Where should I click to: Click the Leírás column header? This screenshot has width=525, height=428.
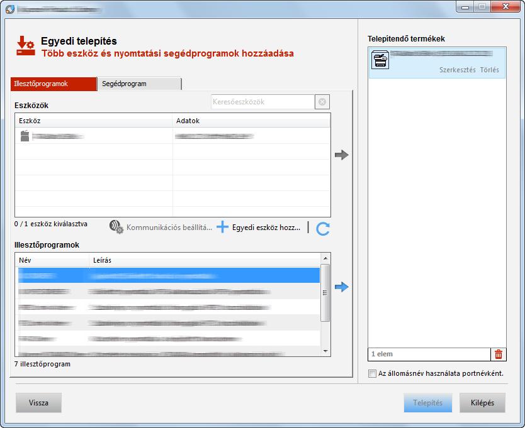pyautogui.click(x=205, y=260)
